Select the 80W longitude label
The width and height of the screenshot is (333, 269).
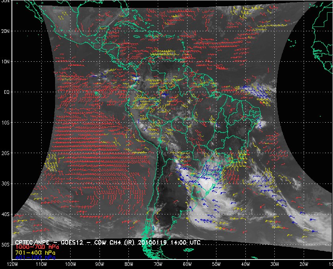[x=129, y=264]
